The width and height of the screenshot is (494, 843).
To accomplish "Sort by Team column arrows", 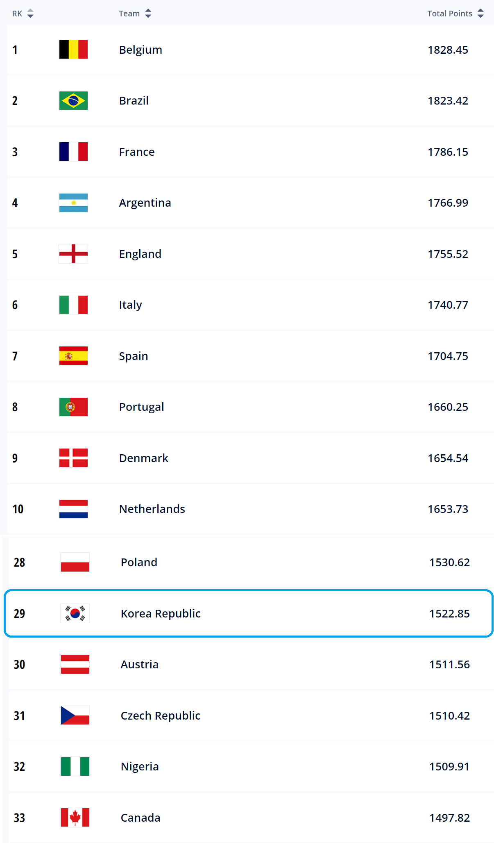I will pyautogui.click(x=148, y=14).
